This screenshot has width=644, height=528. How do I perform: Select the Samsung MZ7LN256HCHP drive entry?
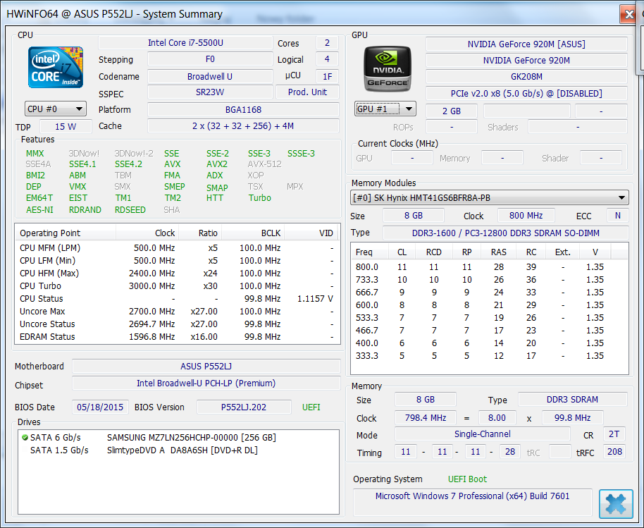pos(179,438)
